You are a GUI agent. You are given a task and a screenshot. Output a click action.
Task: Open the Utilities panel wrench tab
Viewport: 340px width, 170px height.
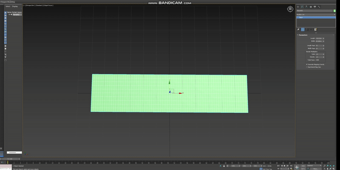click(319, 7)
